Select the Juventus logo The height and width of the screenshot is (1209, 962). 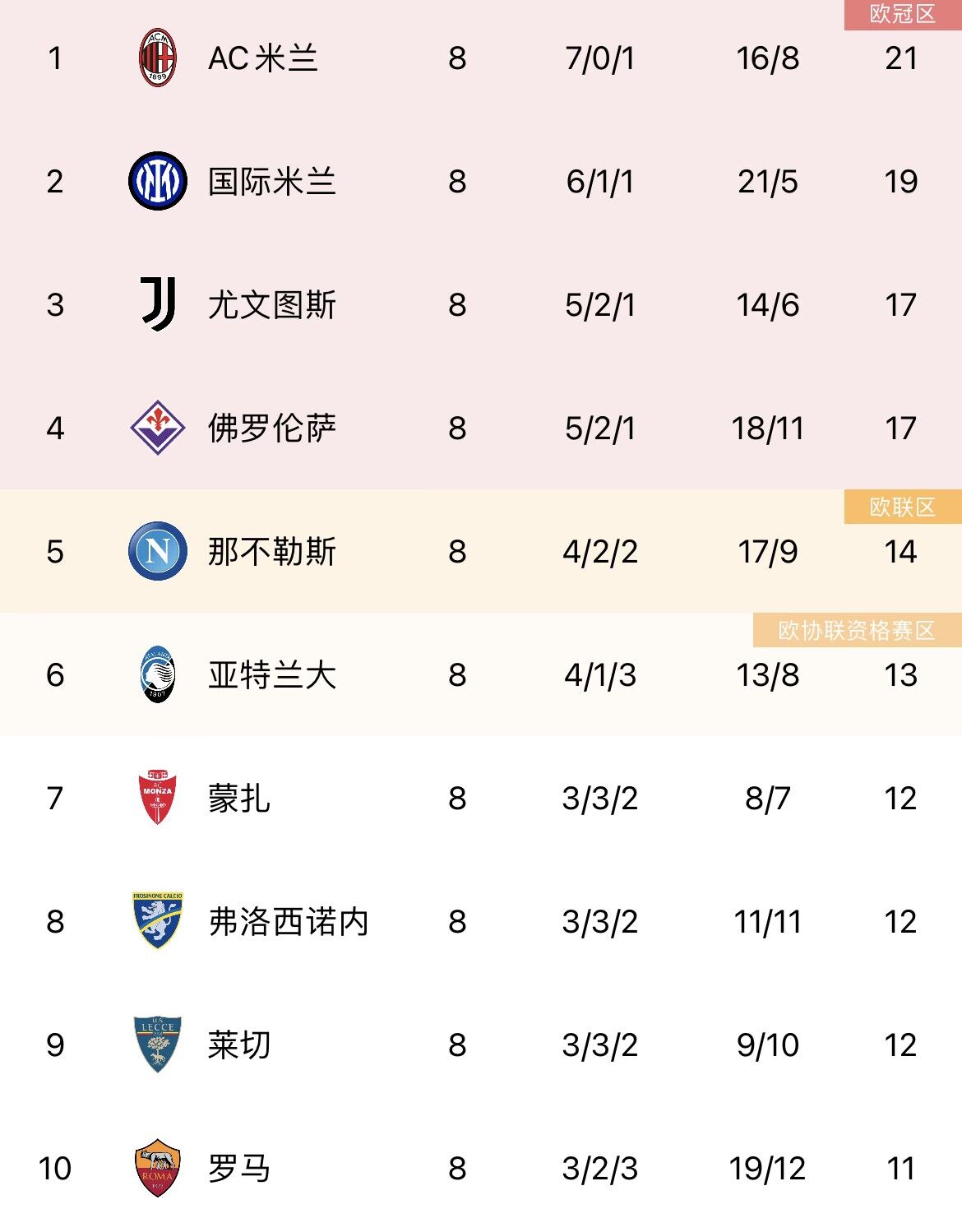click(158, 304)
